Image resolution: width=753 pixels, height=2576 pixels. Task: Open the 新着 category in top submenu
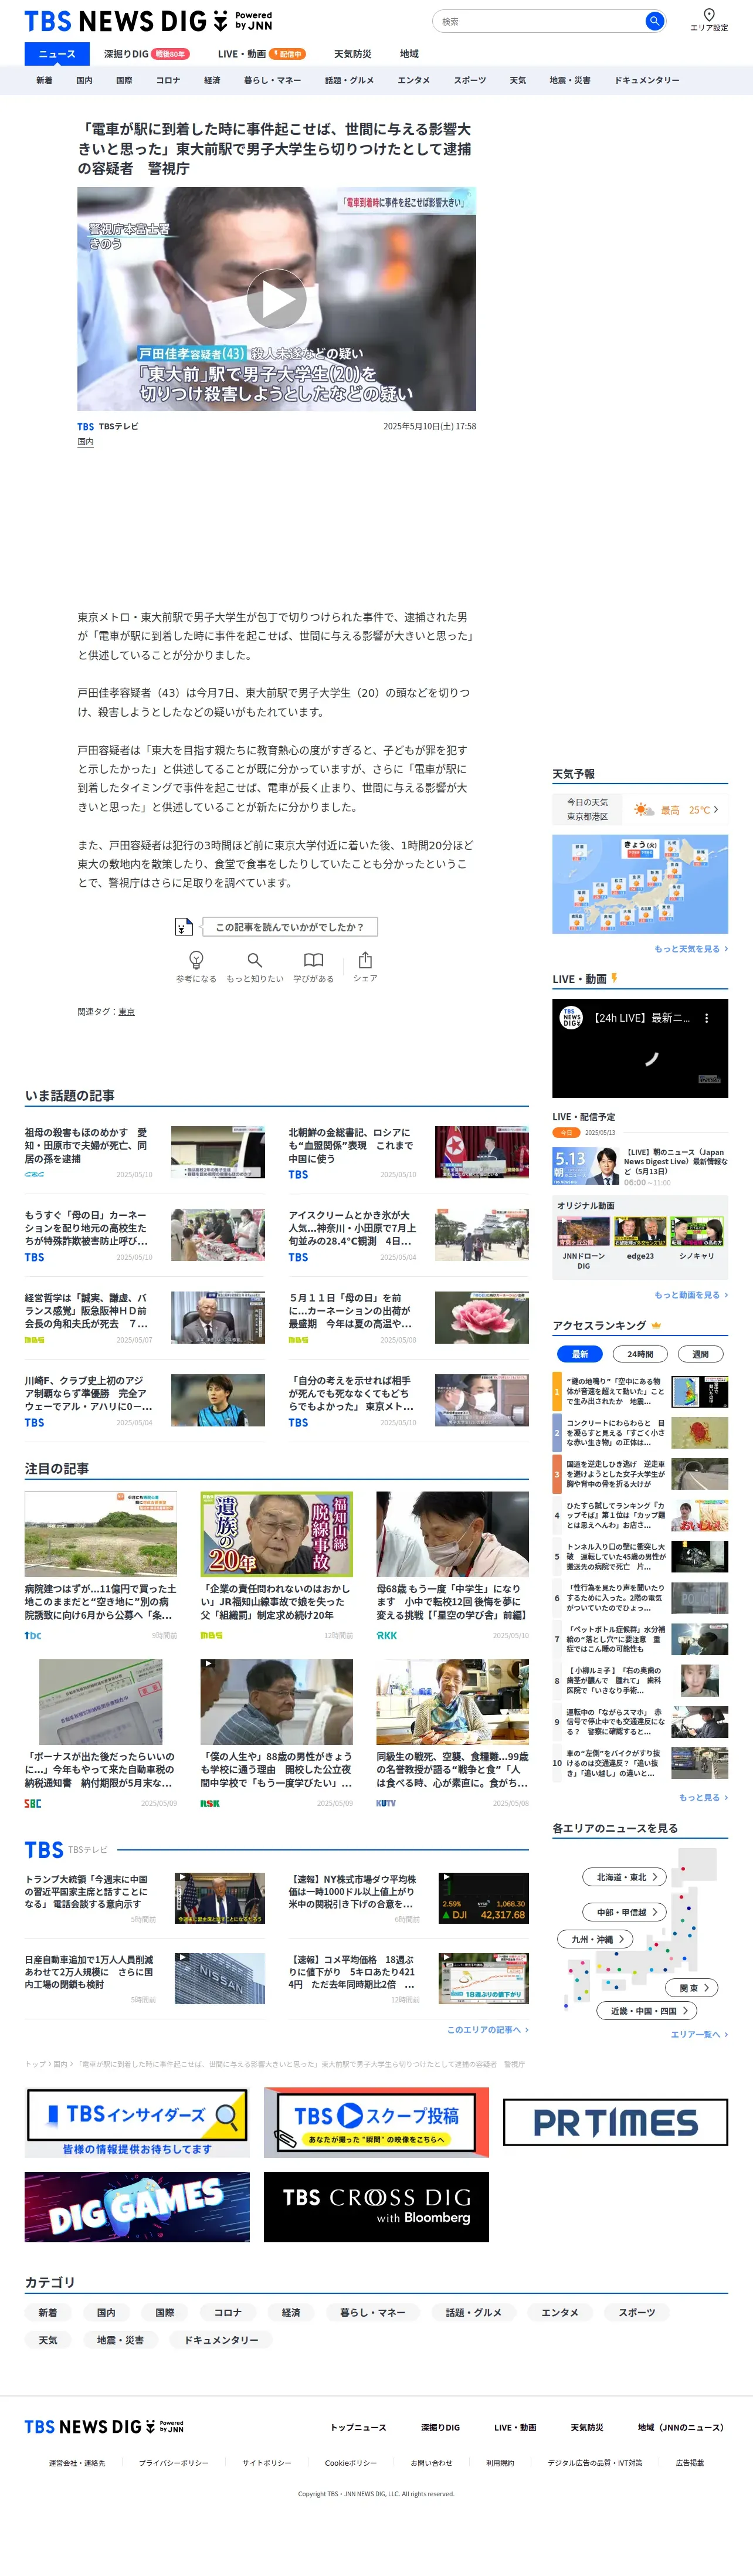[x=44, y=80]
